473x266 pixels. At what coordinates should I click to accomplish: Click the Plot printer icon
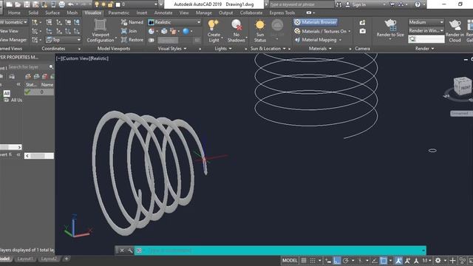[62, 4]
